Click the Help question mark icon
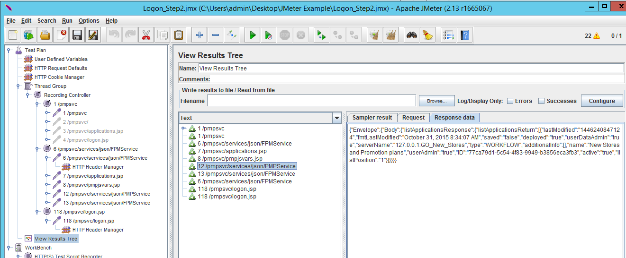 (465, 34)
